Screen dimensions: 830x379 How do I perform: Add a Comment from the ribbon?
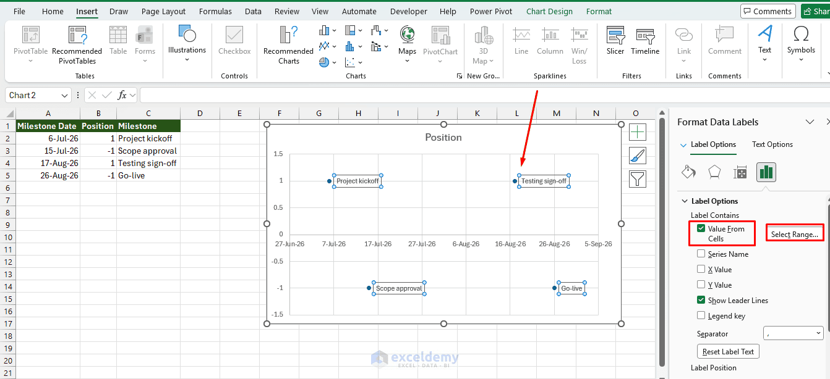point(724,41)
